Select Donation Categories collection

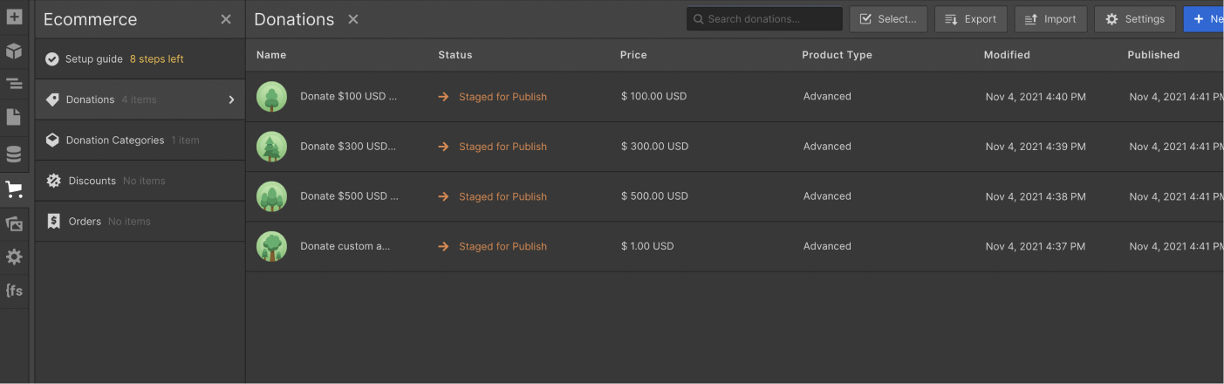[115, 141]
